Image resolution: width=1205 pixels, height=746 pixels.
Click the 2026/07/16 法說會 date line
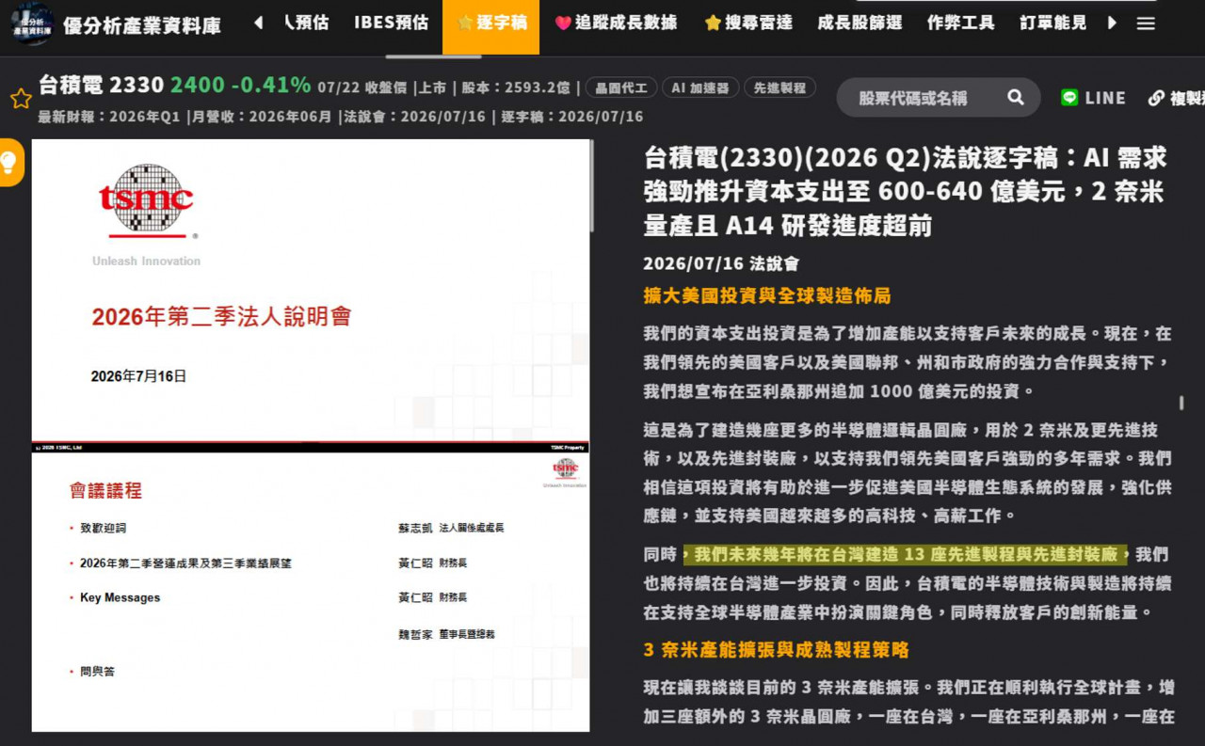pos(721,263)
